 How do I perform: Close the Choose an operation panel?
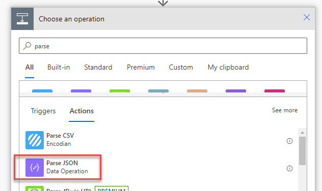[307, 17]
